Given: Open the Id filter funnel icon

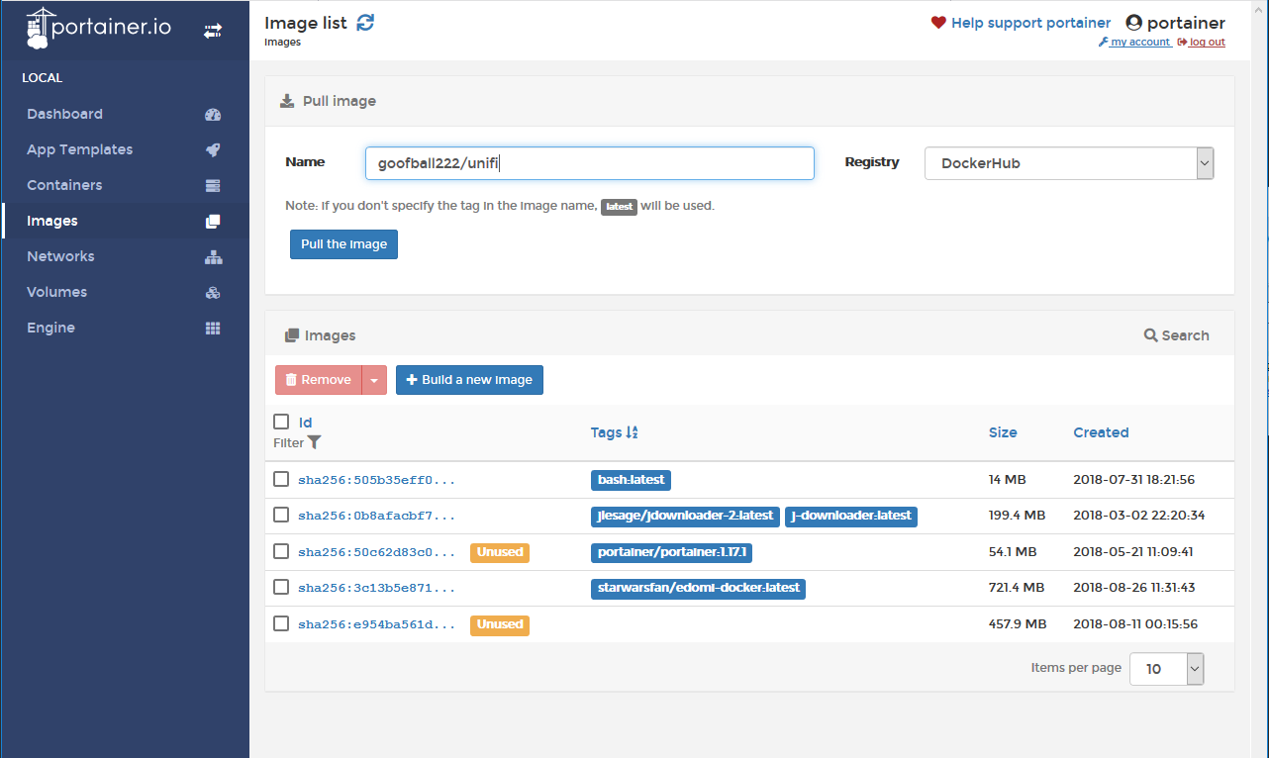Looking at the screenshot, I should (314, 442).
